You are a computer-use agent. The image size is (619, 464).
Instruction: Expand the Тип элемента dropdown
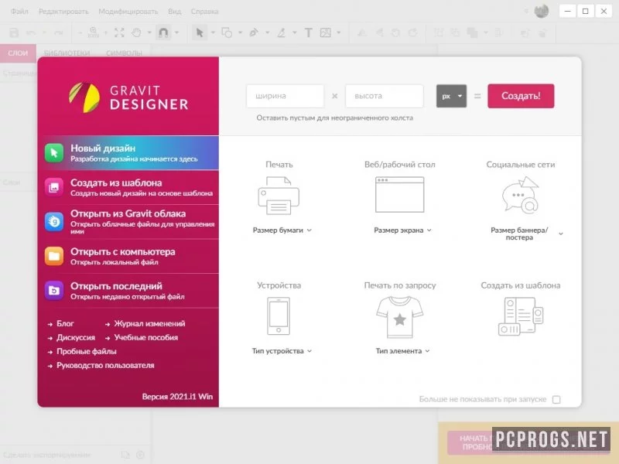point(402,351)
